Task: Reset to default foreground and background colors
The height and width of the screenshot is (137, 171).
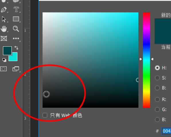Action: click(4, 60)
